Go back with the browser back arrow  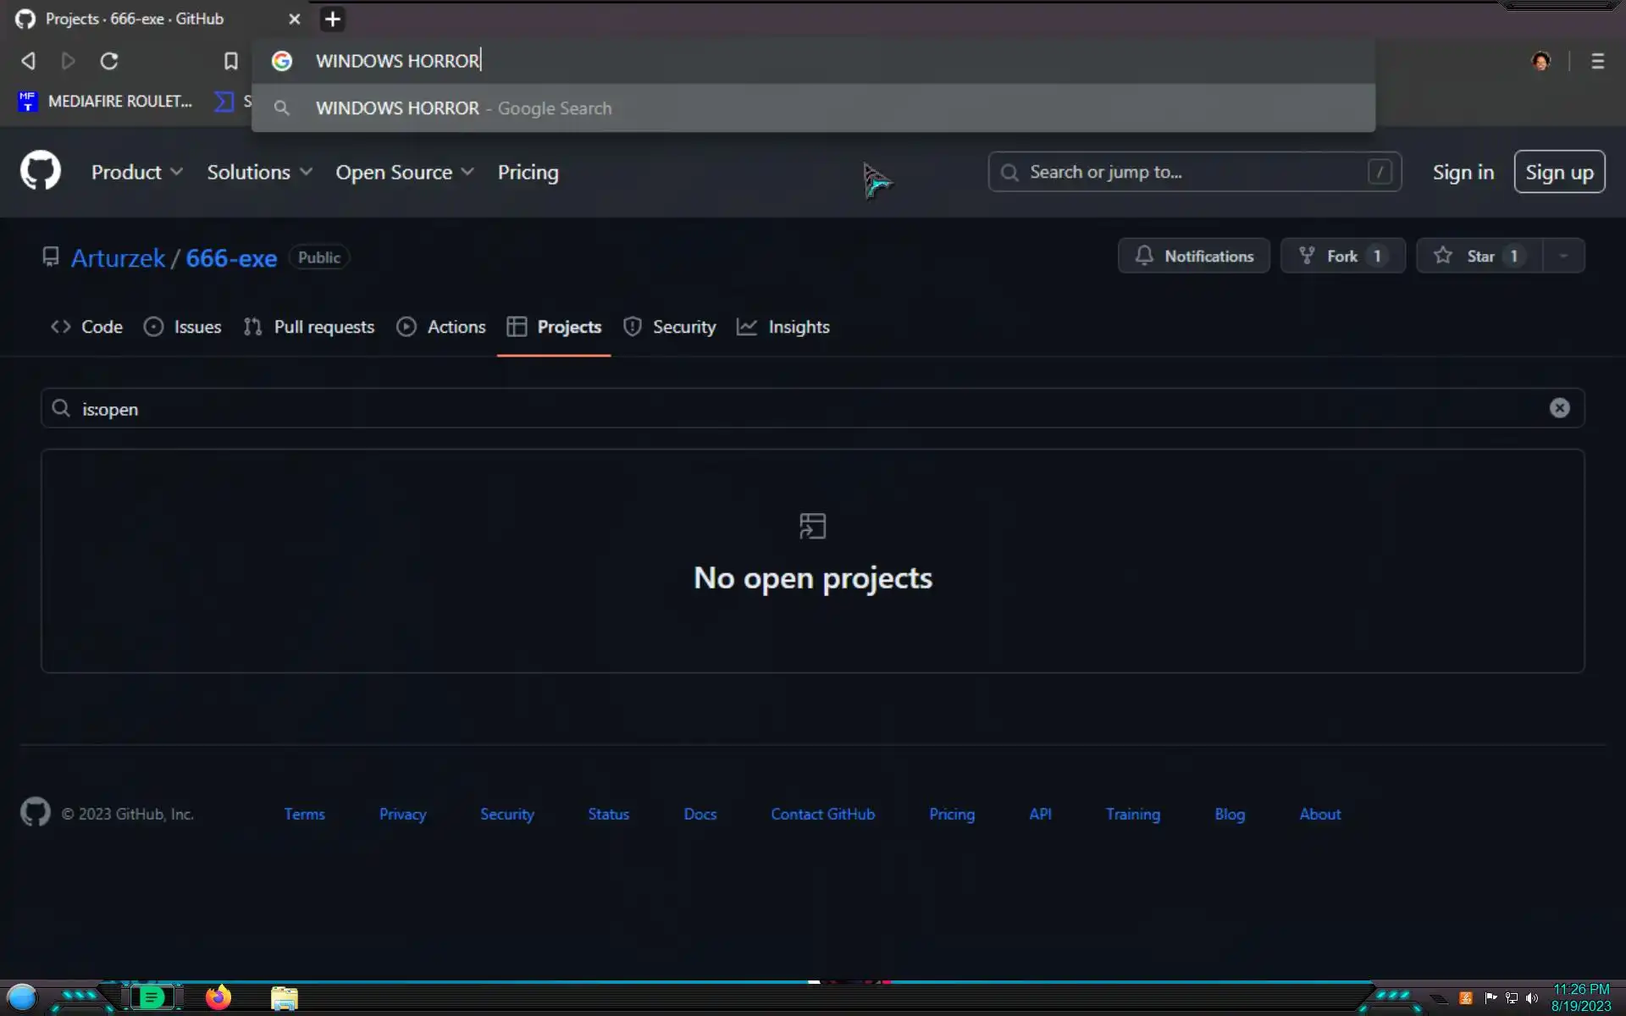(x=28, y=61)
